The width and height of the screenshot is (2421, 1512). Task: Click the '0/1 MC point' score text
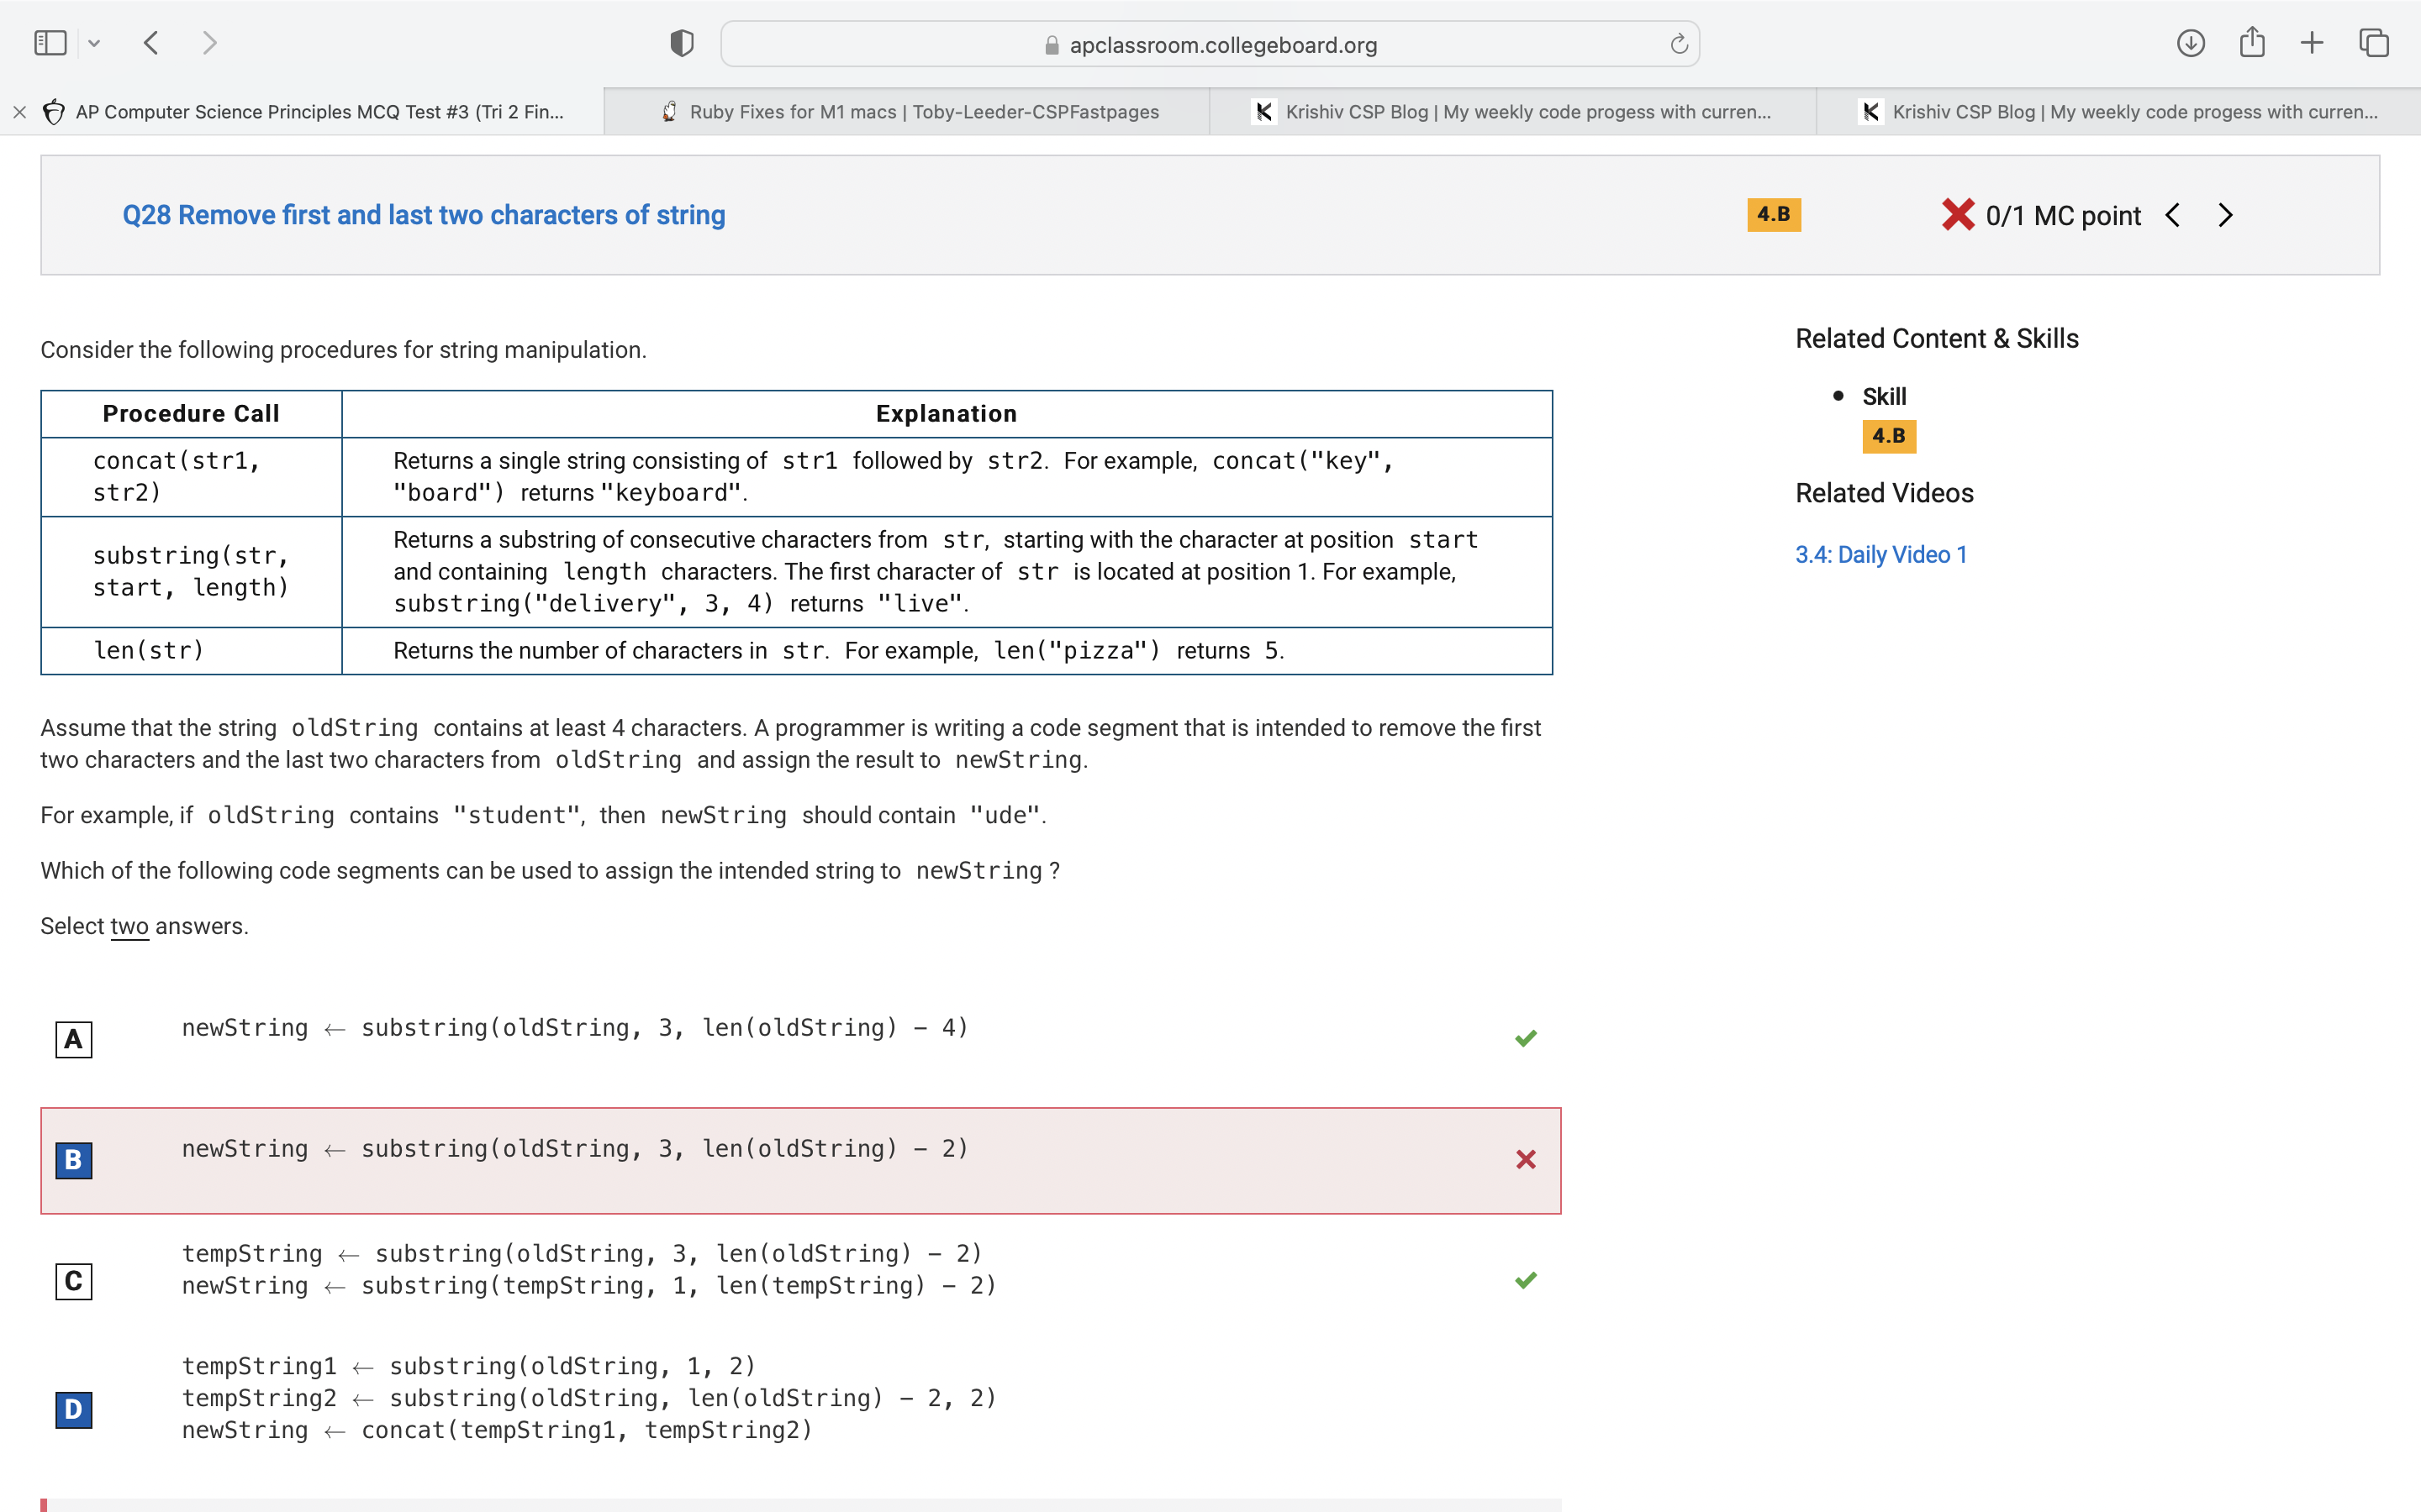click(2063, 216)
